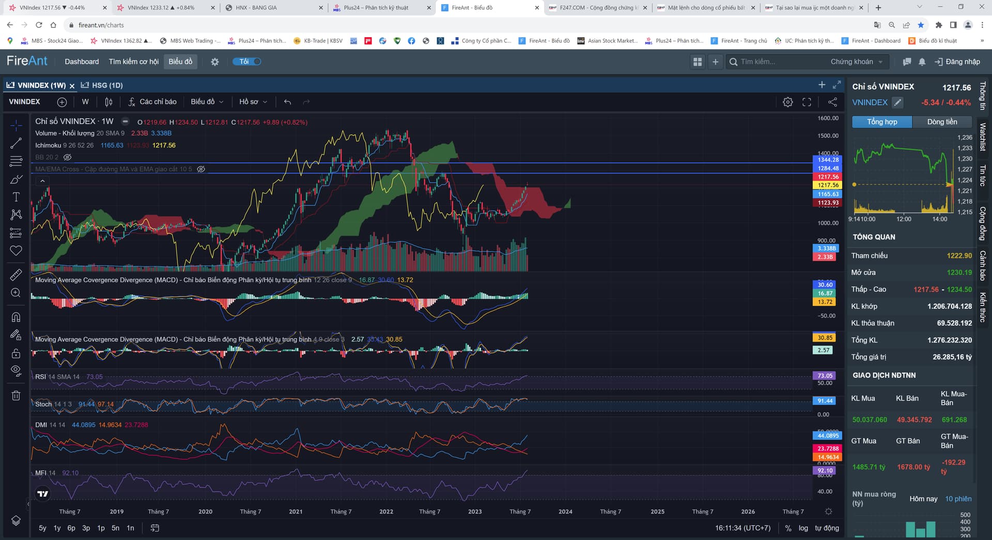Select the trend line drawing tool
Viewport: 992px width, 540px height.
16,143
